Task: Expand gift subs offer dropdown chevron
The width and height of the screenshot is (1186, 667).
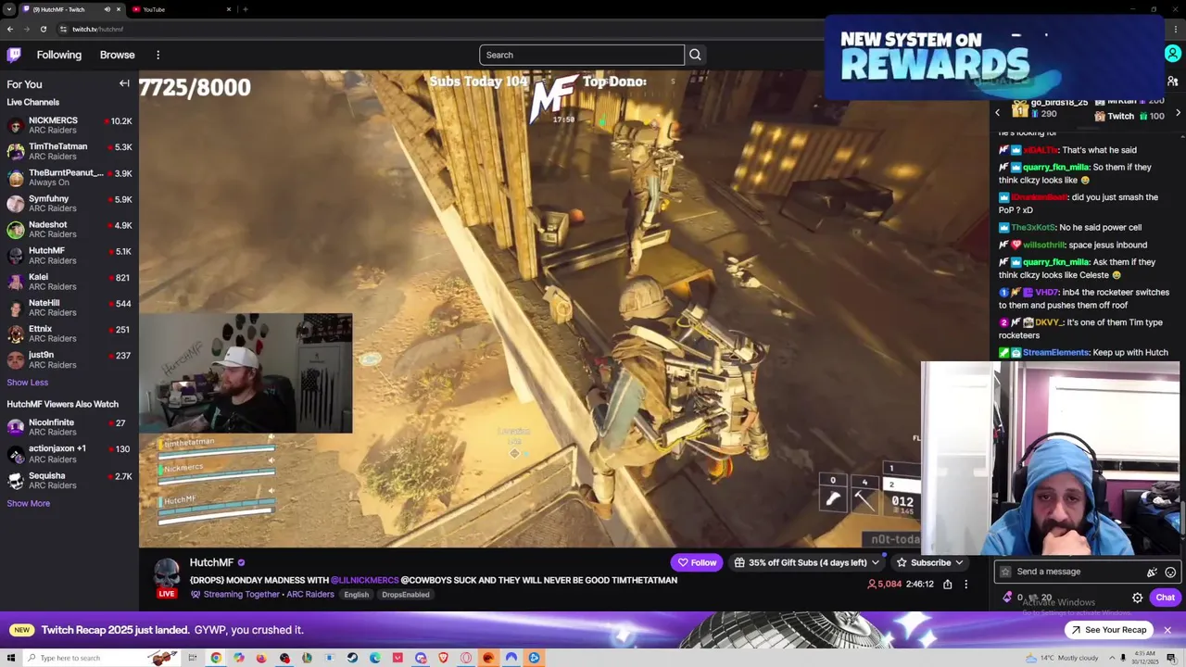Action: point(875,562)
